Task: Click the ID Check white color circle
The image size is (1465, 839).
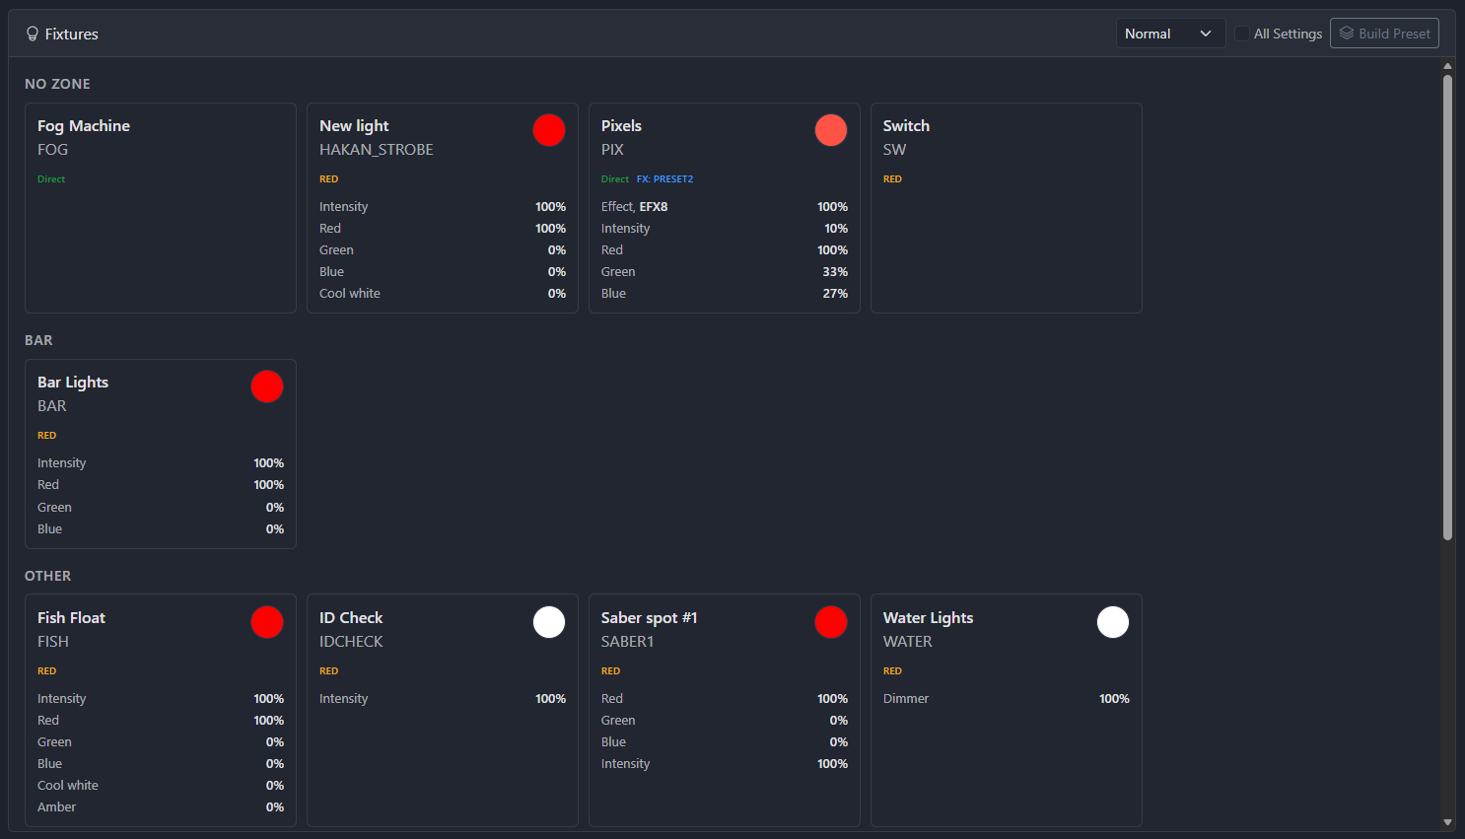Action: (x=549, y=622)
